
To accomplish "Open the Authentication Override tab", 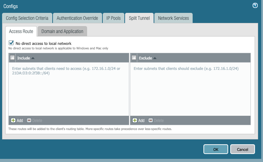I will (x=77, y=18).
